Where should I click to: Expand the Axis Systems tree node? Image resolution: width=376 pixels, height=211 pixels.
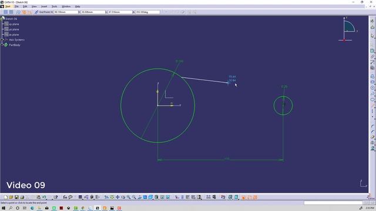[2, 40]
